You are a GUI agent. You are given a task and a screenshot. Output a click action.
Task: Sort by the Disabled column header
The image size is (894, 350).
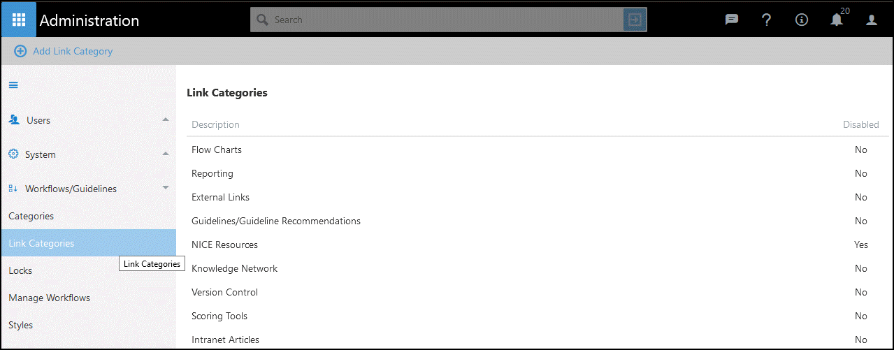860,124
